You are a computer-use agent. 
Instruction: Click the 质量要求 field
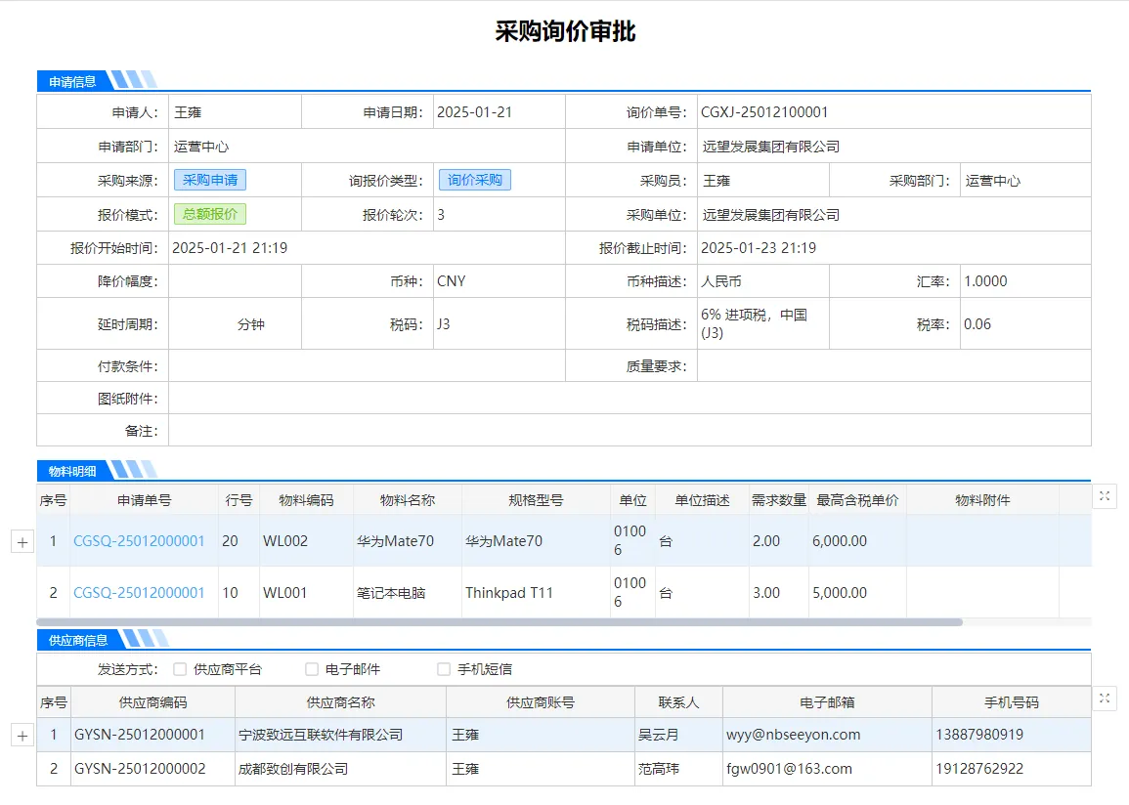tap(894, 366)
